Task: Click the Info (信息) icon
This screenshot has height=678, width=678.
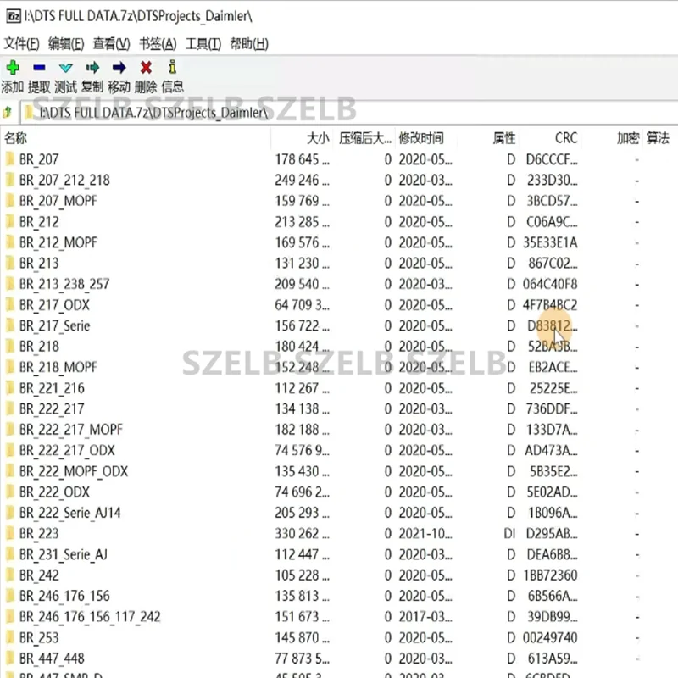Action: [x=173, y=67]
